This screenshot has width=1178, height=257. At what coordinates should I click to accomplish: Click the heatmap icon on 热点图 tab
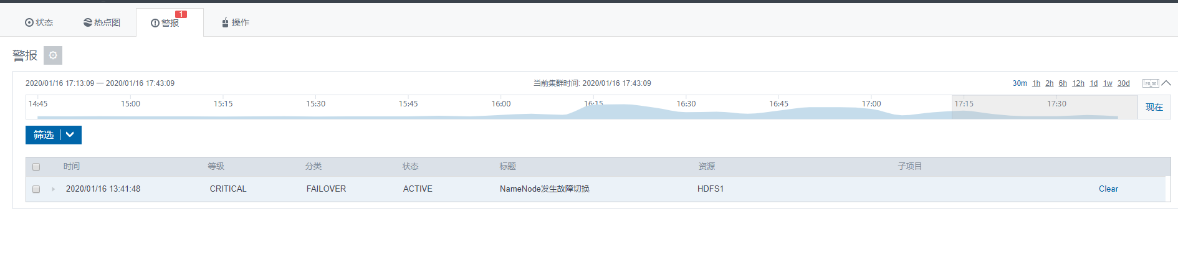pos(88,22)
